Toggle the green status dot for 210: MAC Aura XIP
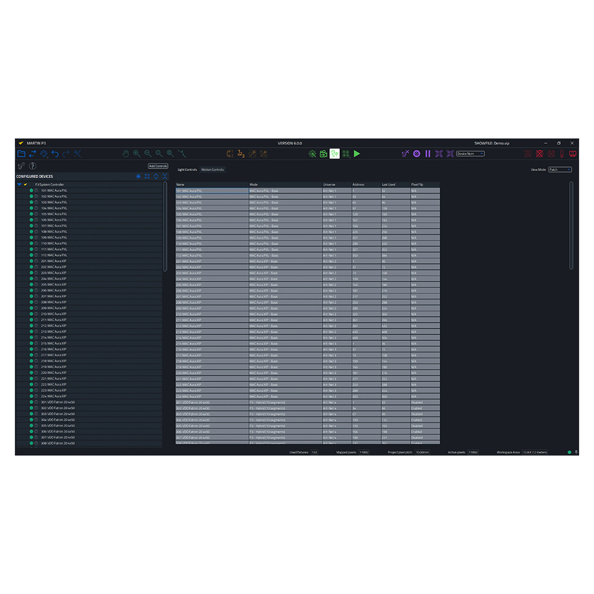The image size is (594, 594). pos(31,314)
